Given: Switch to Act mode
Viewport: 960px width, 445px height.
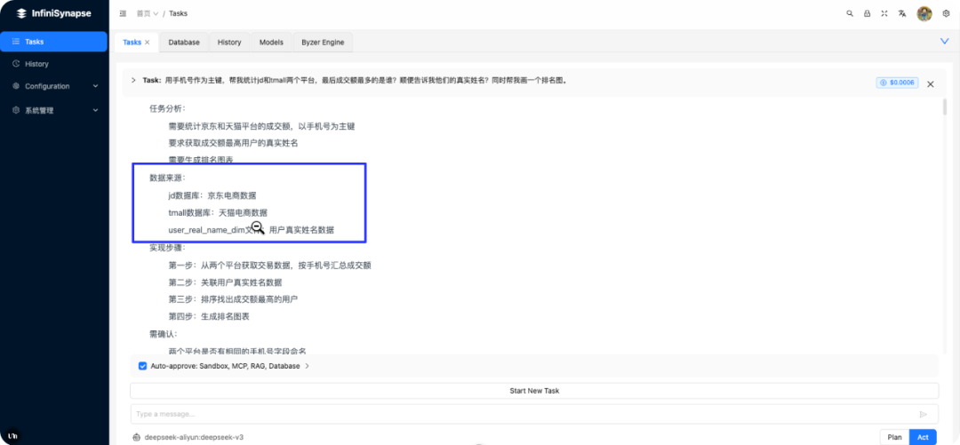Looking at the screenshot, I should pos(924,437).
